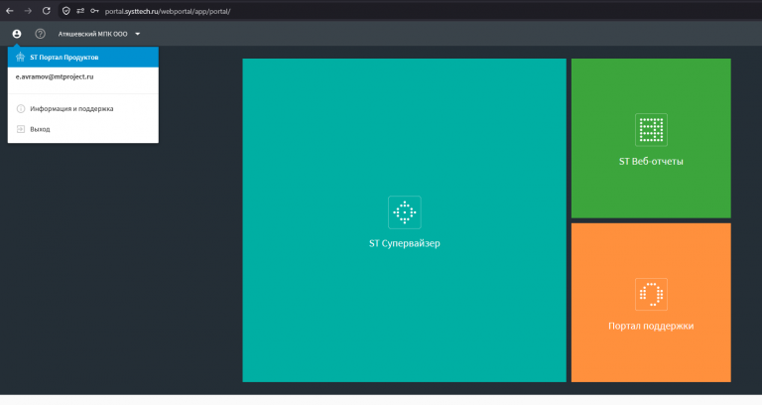The width and height of the screenshot is (762, 405).
Task: Click the dropdown arrow next to organization name
Action: click(138, 34)
